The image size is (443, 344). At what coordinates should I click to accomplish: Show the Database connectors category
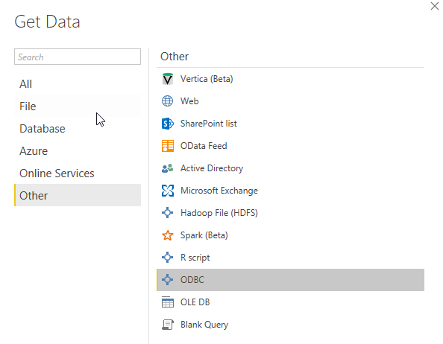point(78,129)
